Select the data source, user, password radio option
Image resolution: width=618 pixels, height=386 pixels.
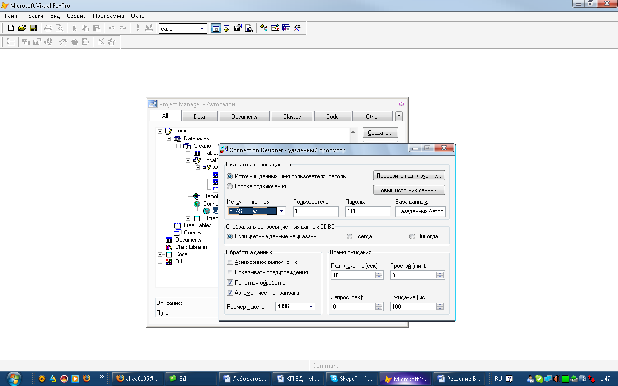coord(230,176)
